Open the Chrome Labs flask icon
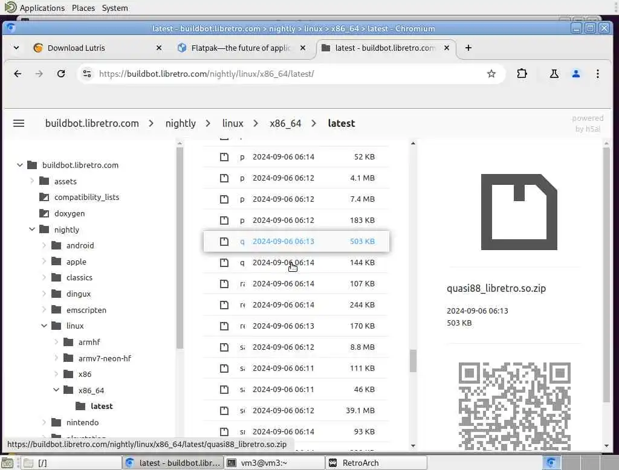This screenshot has width=619, height=470. pyautogui.click(x=554, y=74)
